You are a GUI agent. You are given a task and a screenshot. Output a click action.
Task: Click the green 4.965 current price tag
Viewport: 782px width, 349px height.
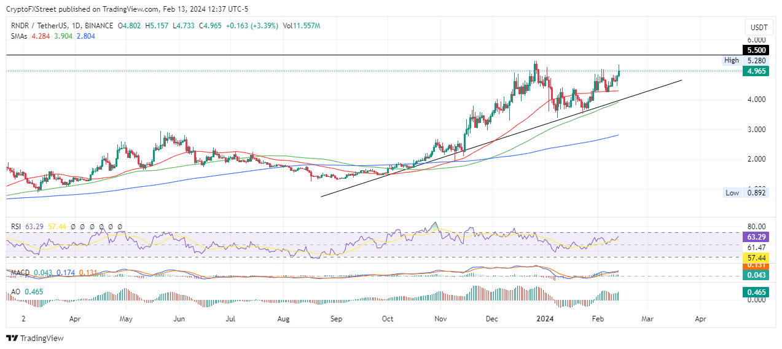755,71
